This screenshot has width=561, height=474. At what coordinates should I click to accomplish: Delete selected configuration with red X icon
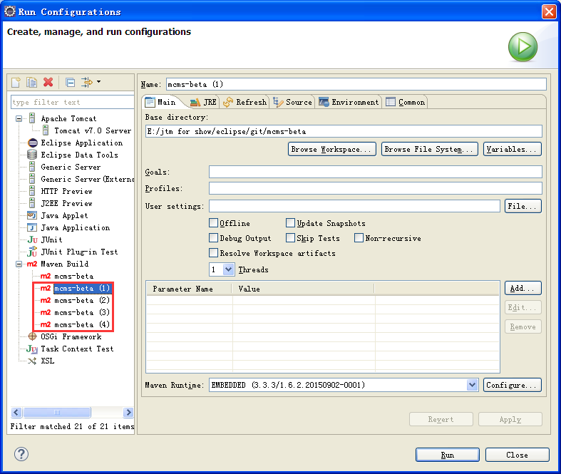48,82
